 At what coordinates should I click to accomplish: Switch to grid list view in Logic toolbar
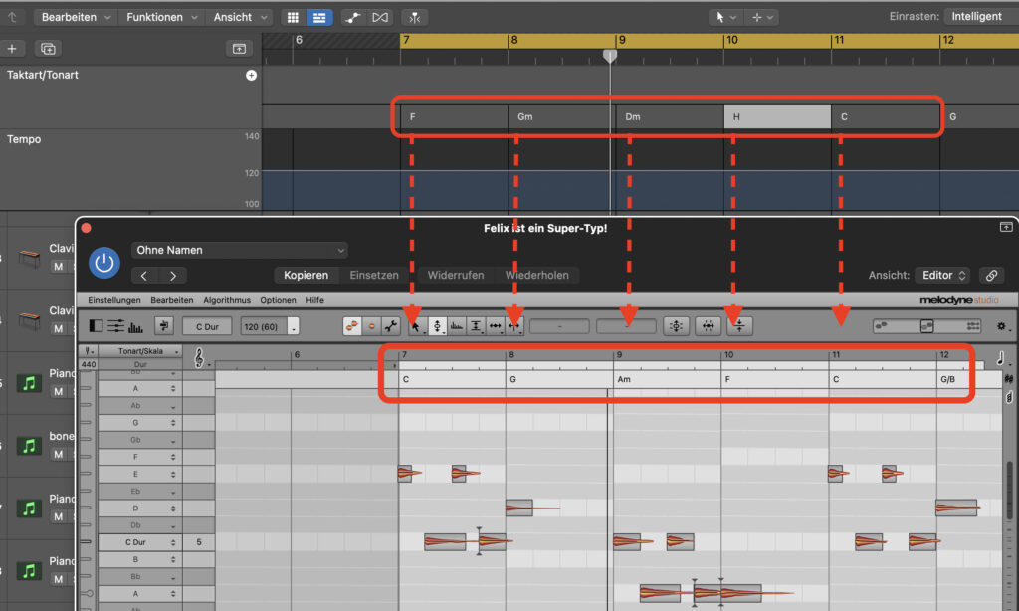click(x=294, y=18)
